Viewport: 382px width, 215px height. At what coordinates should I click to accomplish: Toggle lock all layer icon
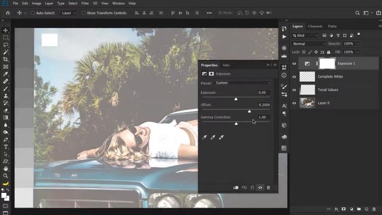tap(329, 52)
